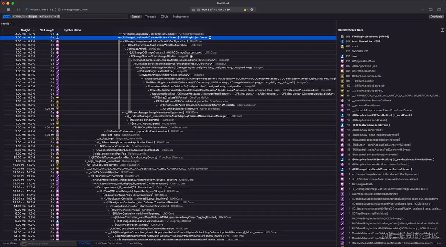
Task: Click the icon beside __CFRunLoopRun frame
Action: 342,81
